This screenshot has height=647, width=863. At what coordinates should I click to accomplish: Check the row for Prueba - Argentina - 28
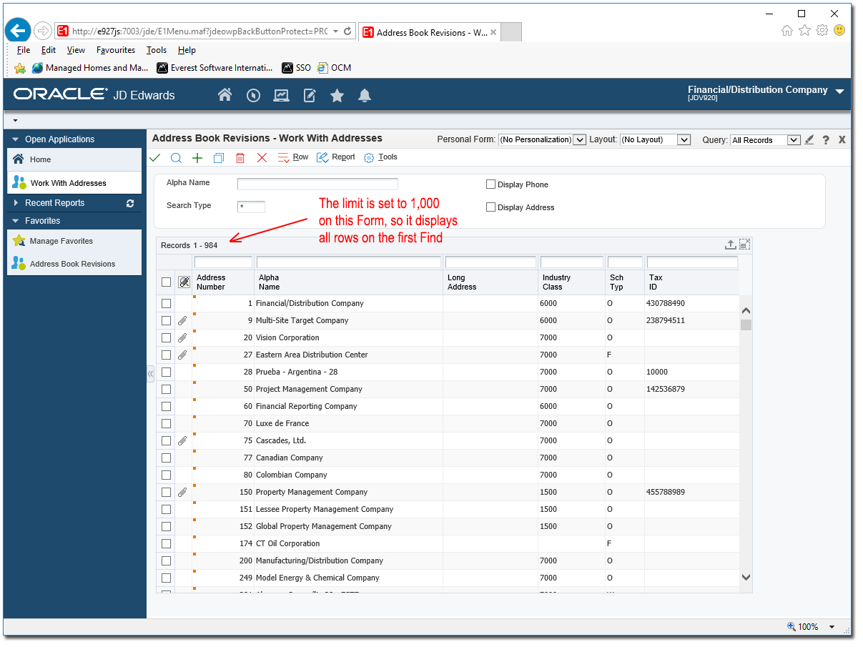coord(167,372)
